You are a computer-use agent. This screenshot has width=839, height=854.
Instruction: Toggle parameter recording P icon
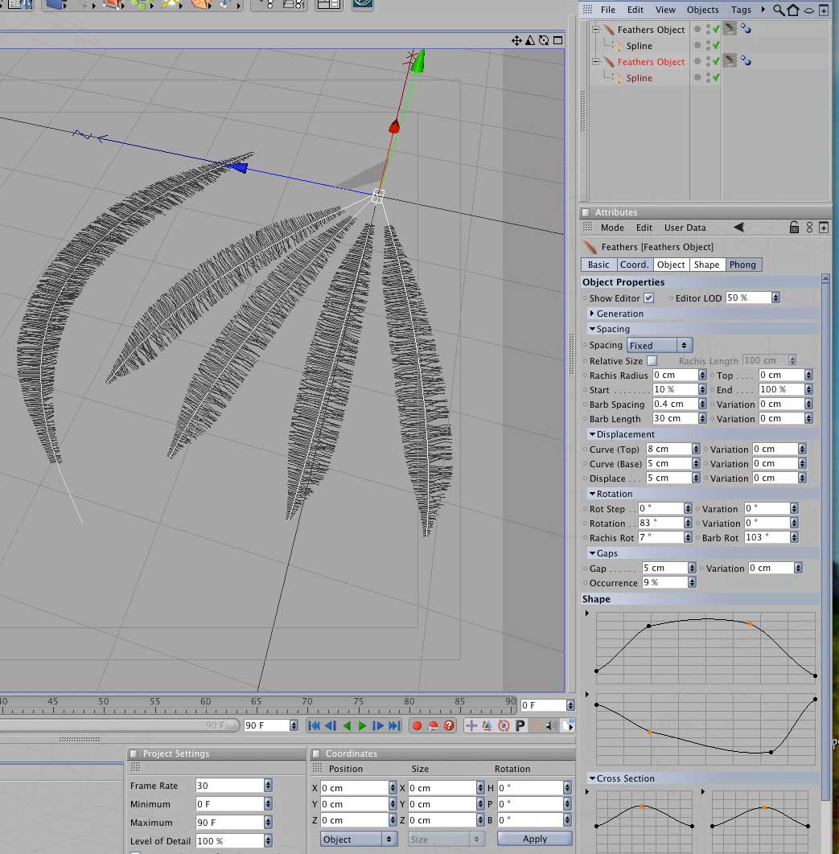[520, 725]
